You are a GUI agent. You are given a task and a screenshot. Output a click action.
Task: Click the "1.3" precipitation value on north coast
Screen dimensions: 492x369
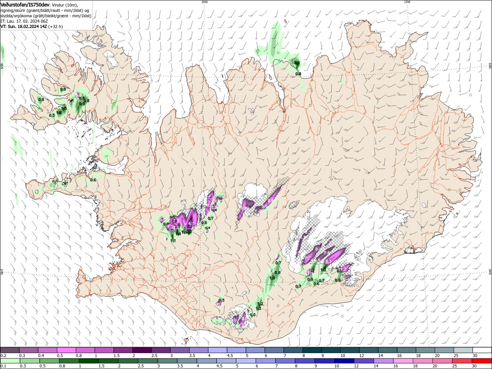(x=297, y=62)
